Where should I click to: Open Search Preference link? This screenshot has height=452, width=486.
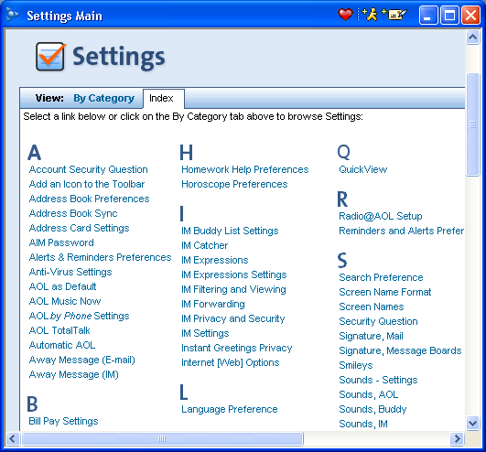(x=381, y=277)
